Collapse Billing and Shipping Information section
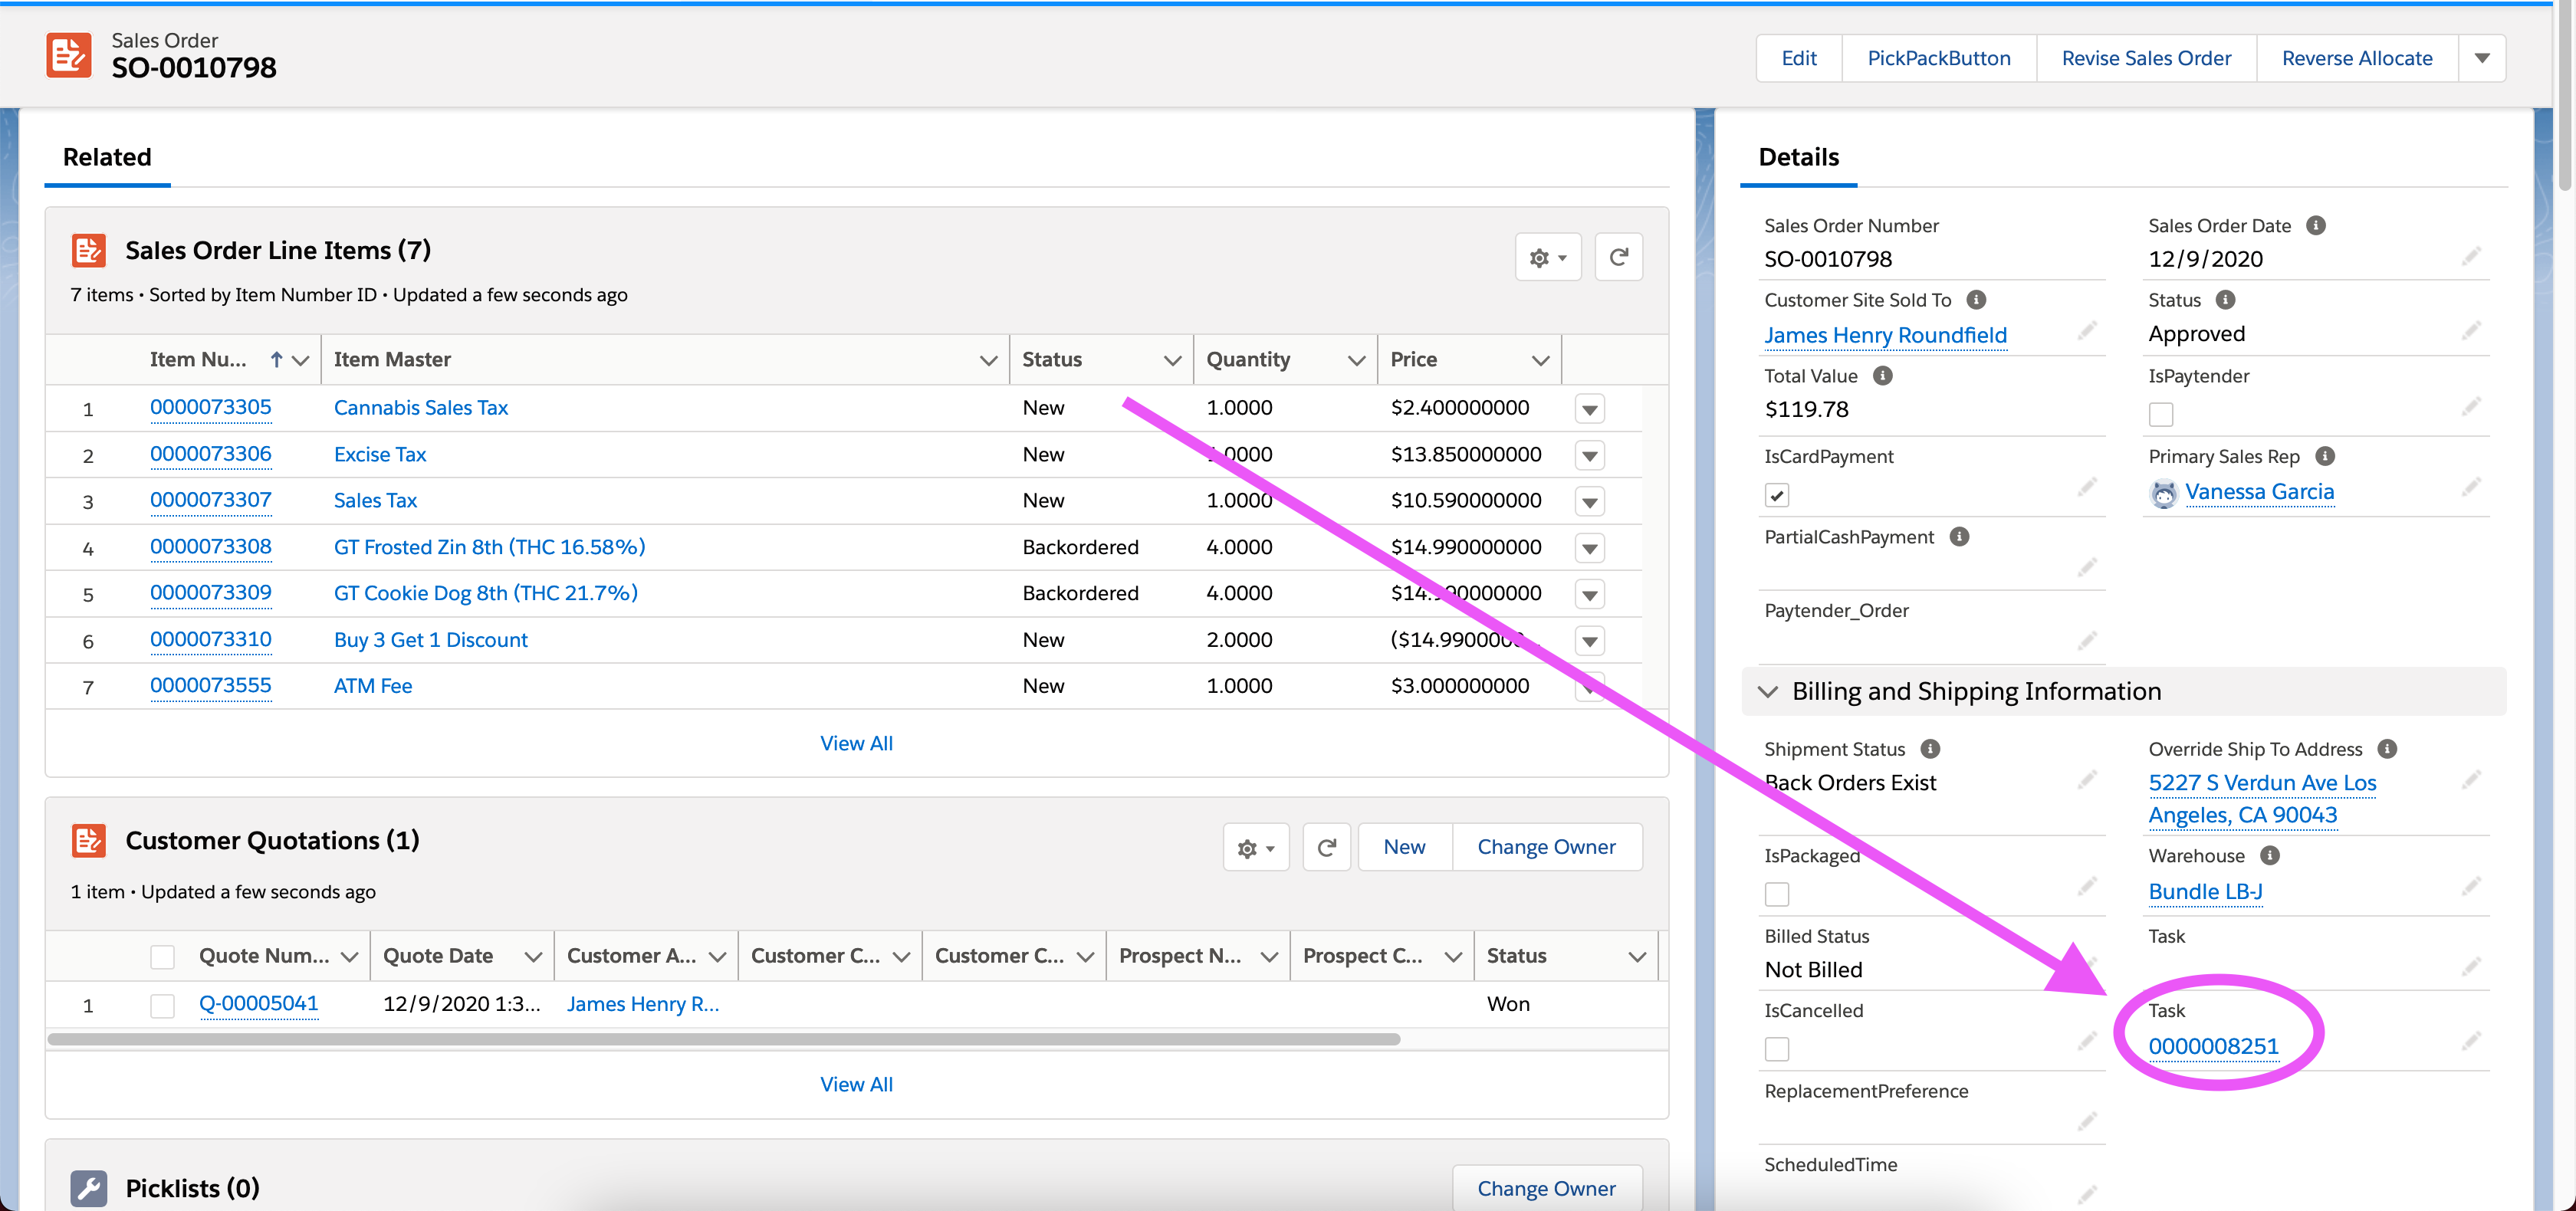The image size is (2576, 1211). coord(1767,692)
